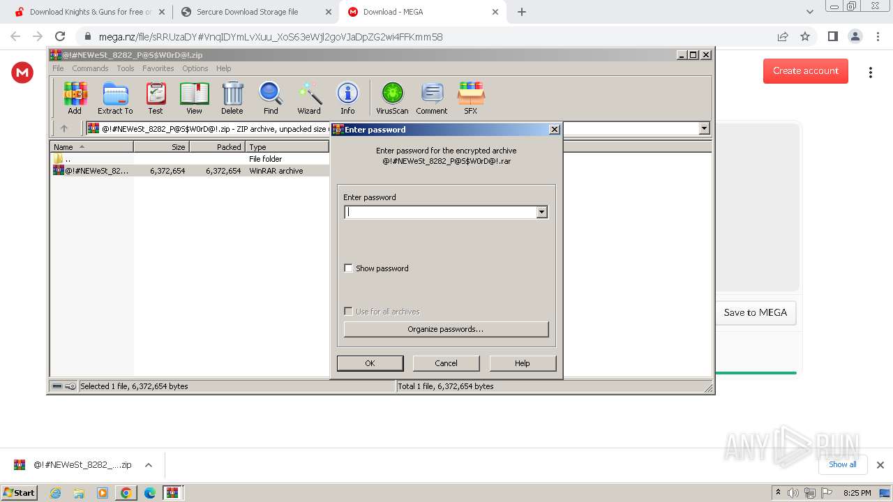The width and height of the screenshot is (893, 502).
Task: Run VirusScan from the toolbar
Action: pos(392,98)
